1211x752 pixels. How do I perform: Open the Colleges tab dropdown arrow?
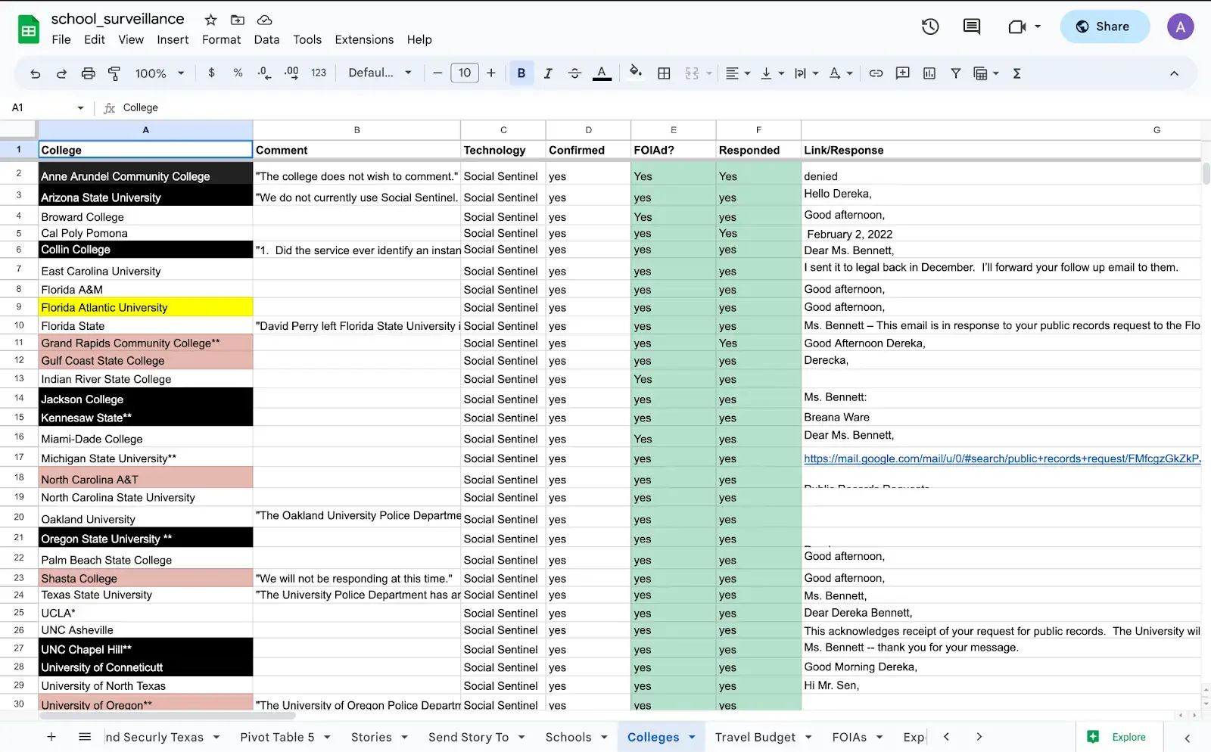(x=692, y=737)
